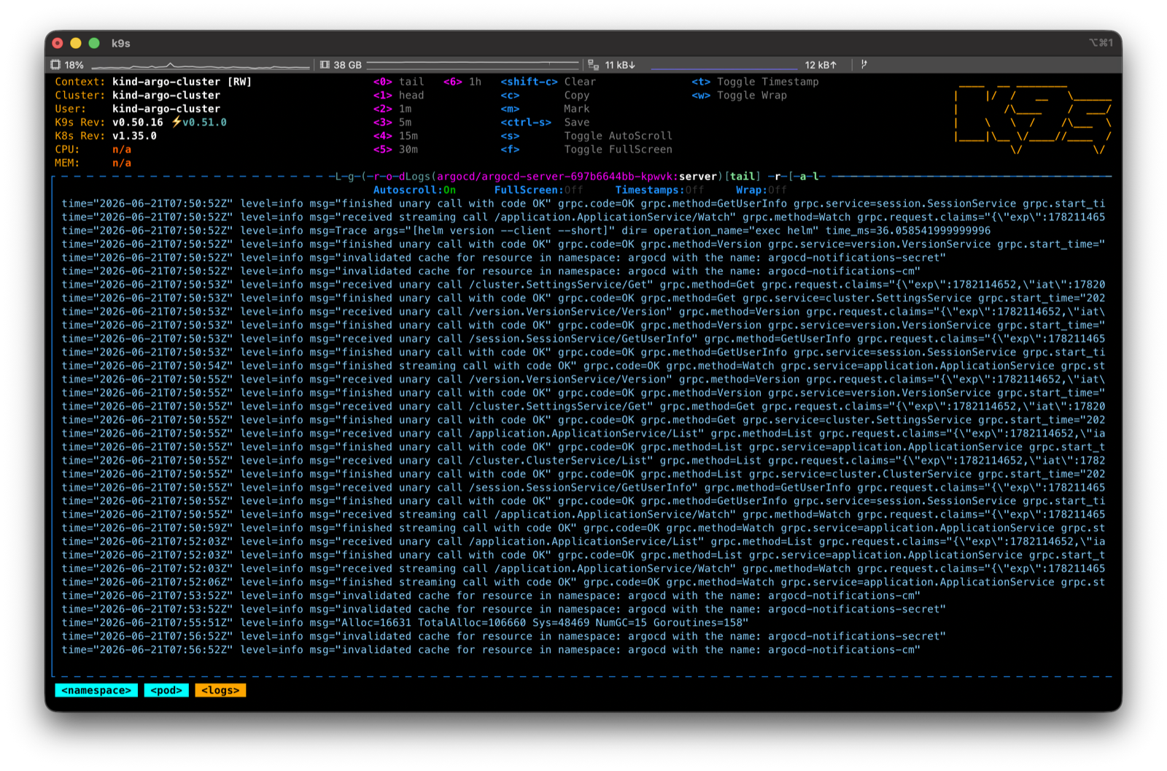Choose the <4> 15m time range
This screenshot has width=1167, height=771.
[395, 136]
